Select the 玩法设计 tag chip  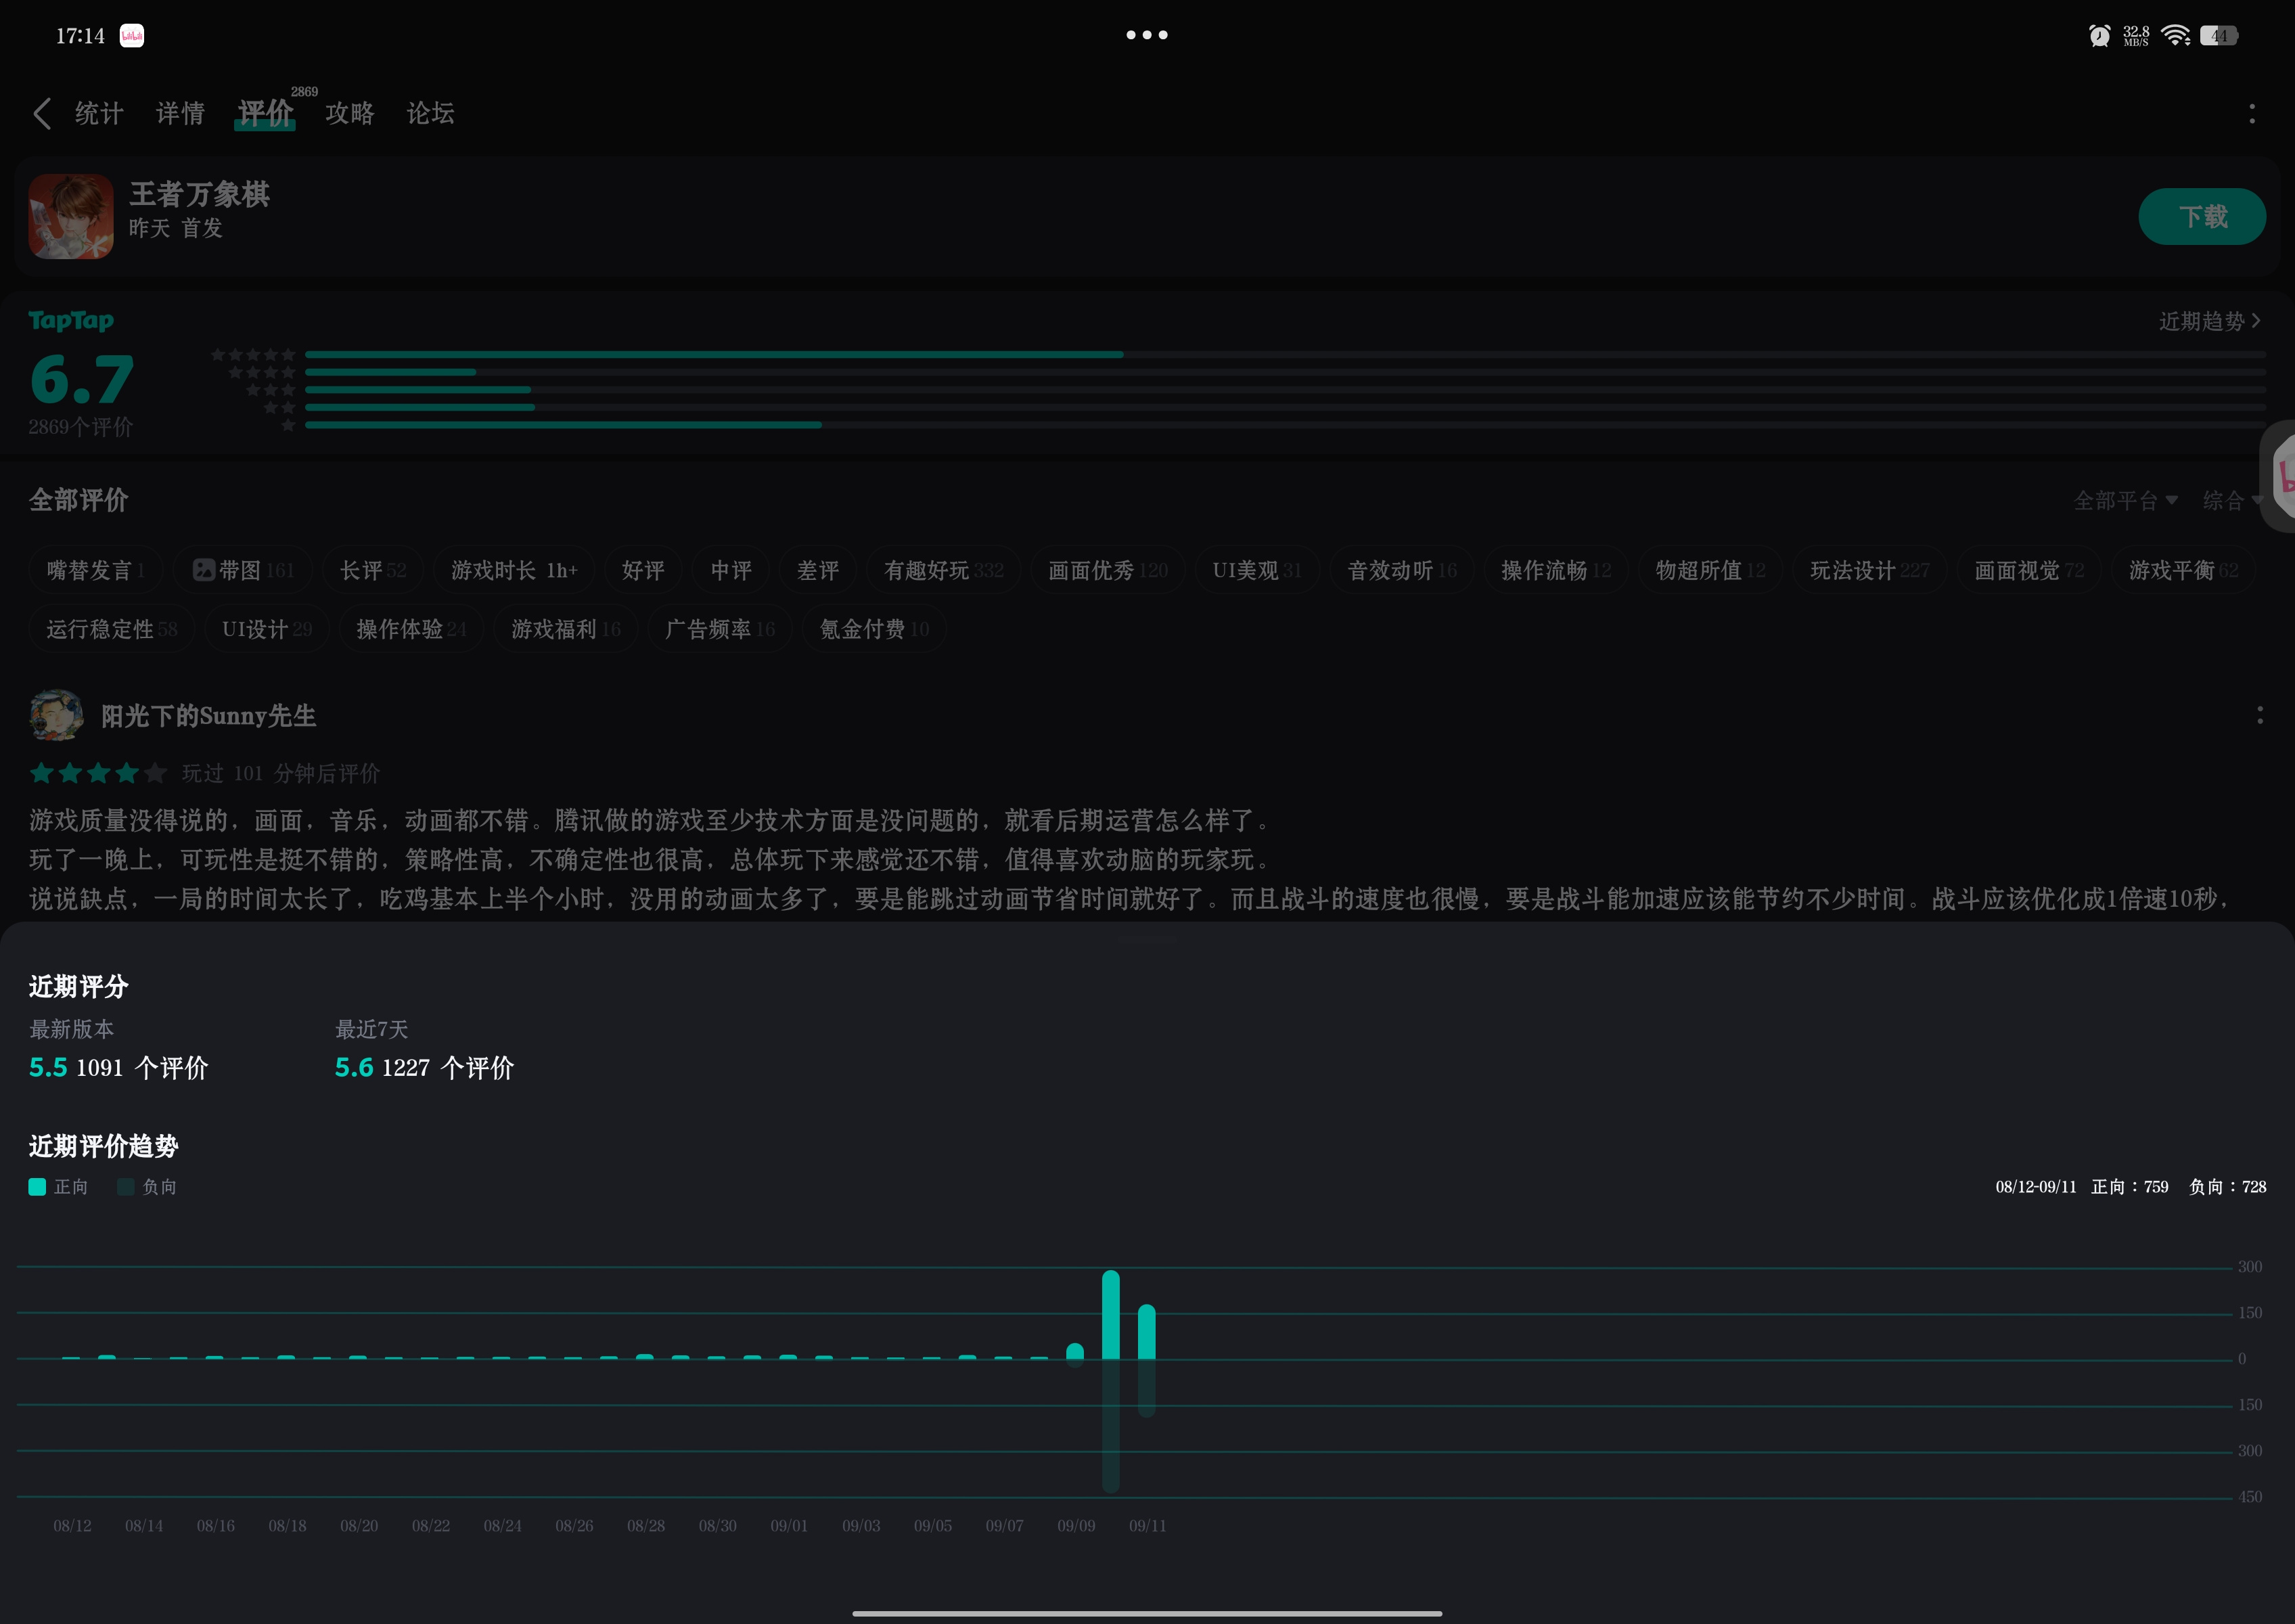pyautogui.click(x=1870, y=570)
